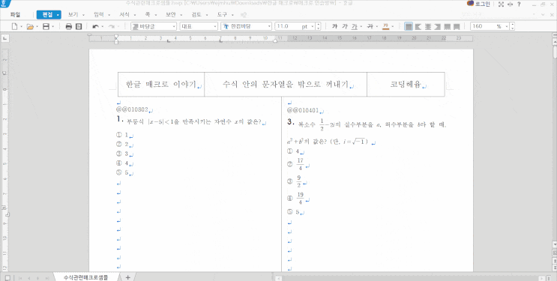Apply the font color swatch
This screenshot has width=557, height=281.
(x=385, y=26)
